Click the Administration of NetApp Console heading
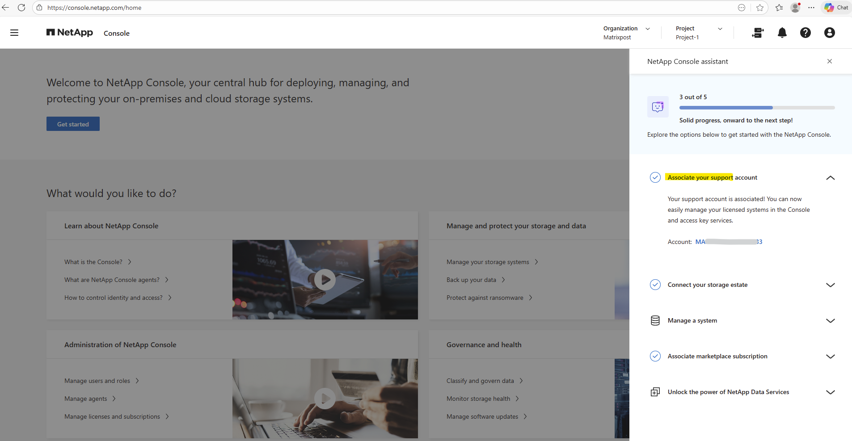Image resolution: width=852 pixels, height=441 pixels. coord(120,344)
